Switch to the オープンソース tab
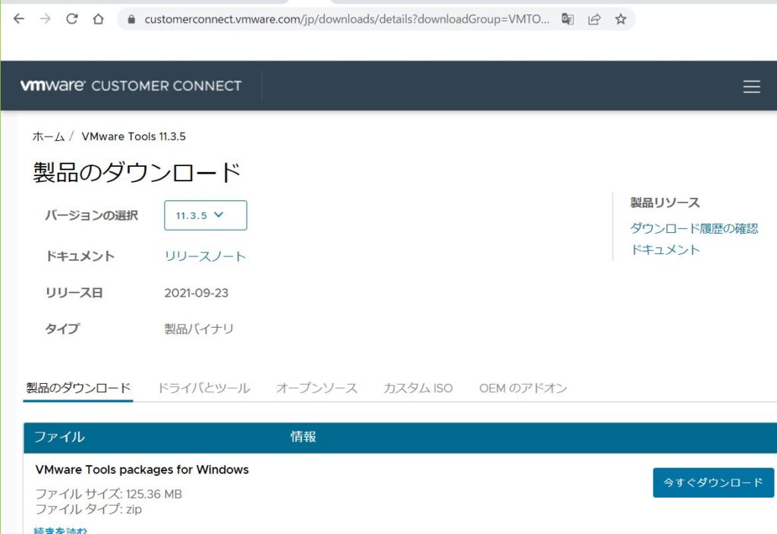 point(316,388)
